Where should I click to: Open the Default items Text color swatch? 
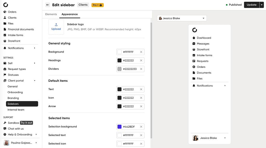pos(119,89)
